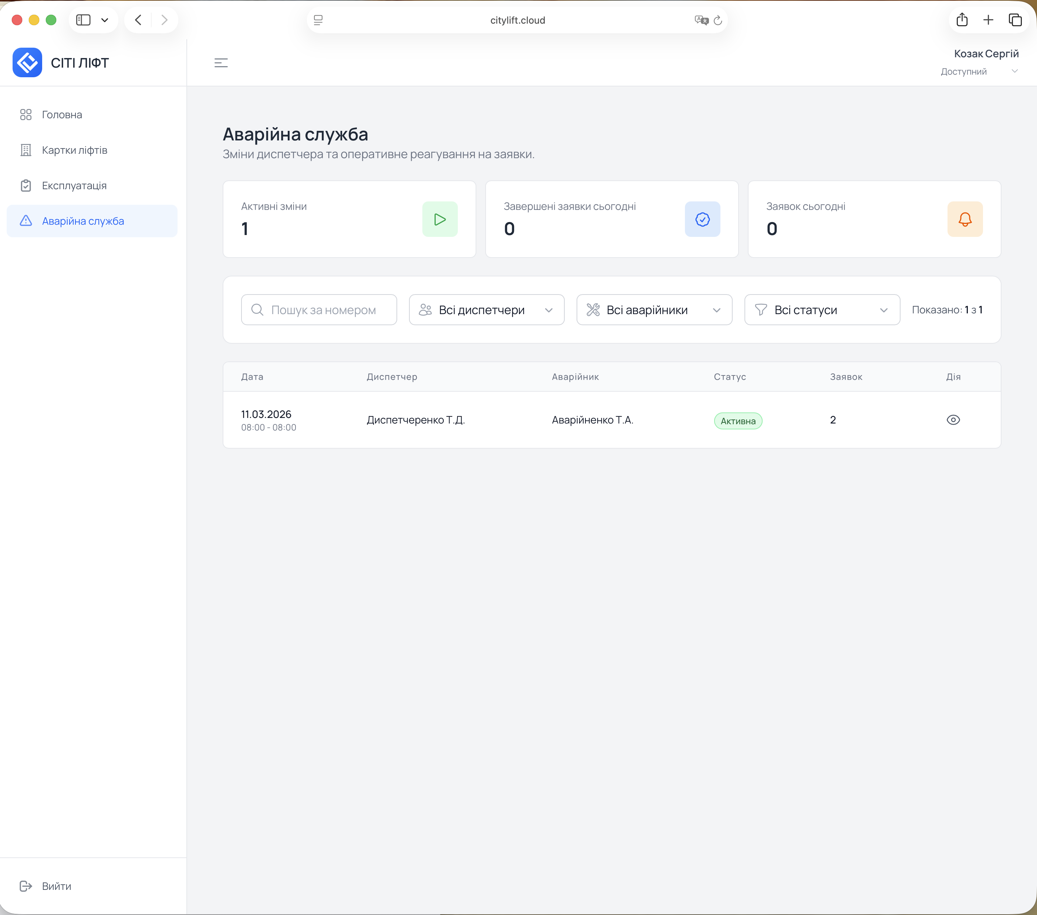
Task: Click the Safari translate page icon
Action: point(700,20)
